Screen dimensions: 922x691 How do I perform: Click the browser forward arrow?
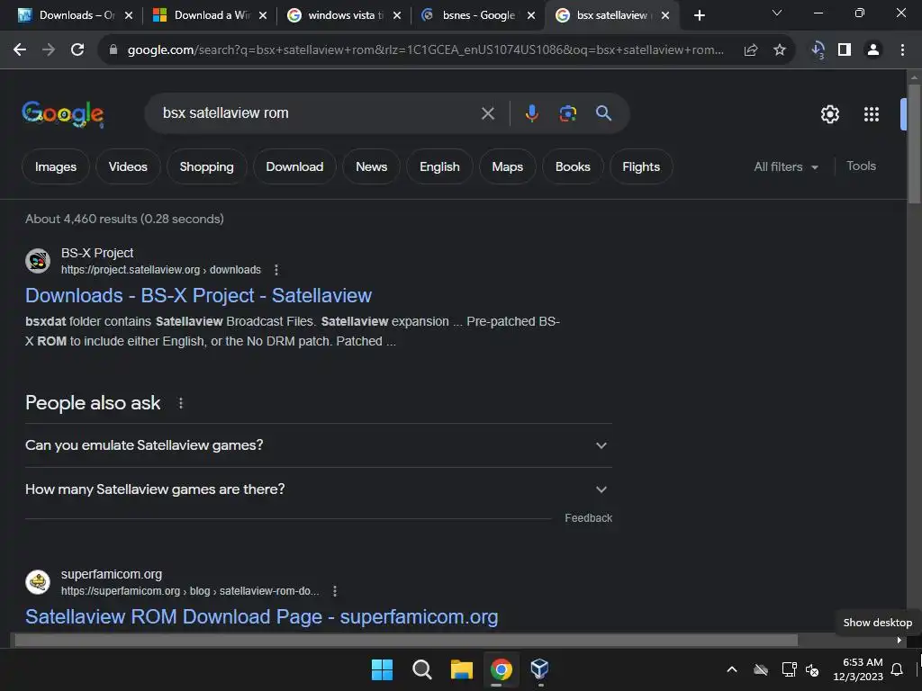49,50
